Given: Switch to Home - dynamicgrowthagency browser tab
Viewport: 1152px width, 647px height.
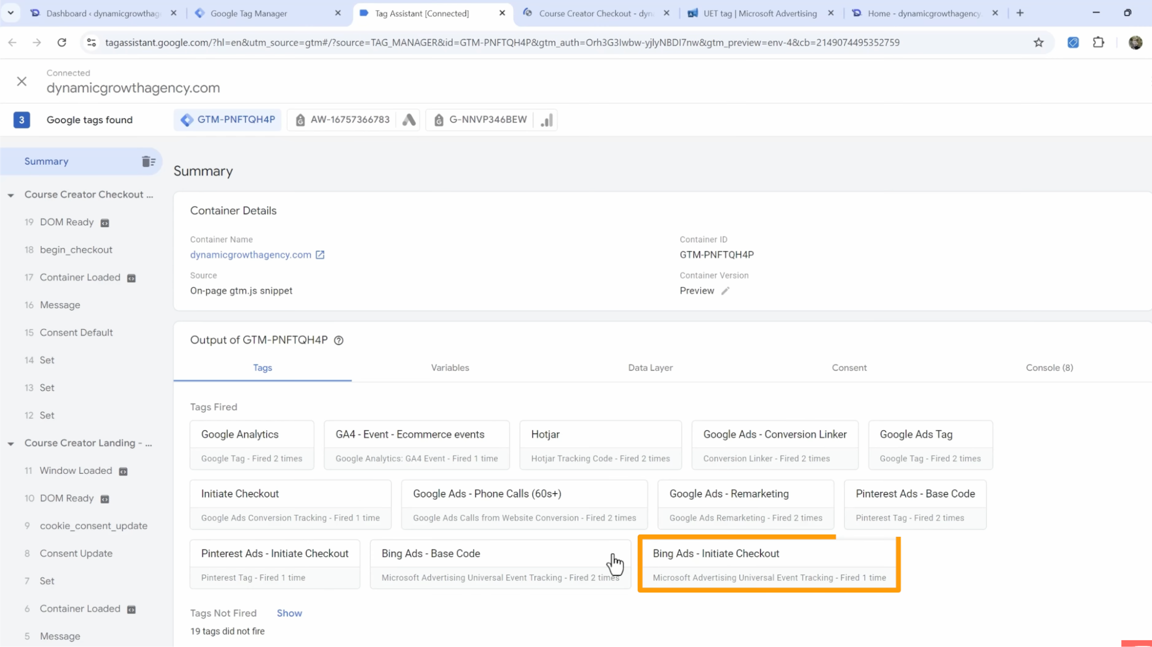Looking at the screenshot, I should point(924,13).
